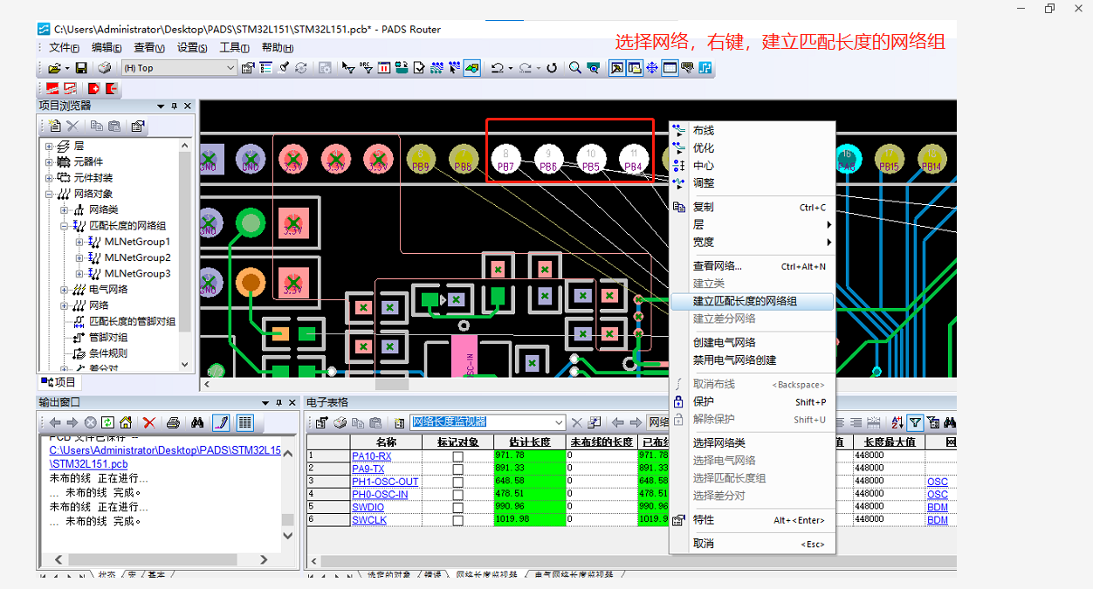Check the 标记对象 checkbox for SWCLK

(x=458, y=519)
